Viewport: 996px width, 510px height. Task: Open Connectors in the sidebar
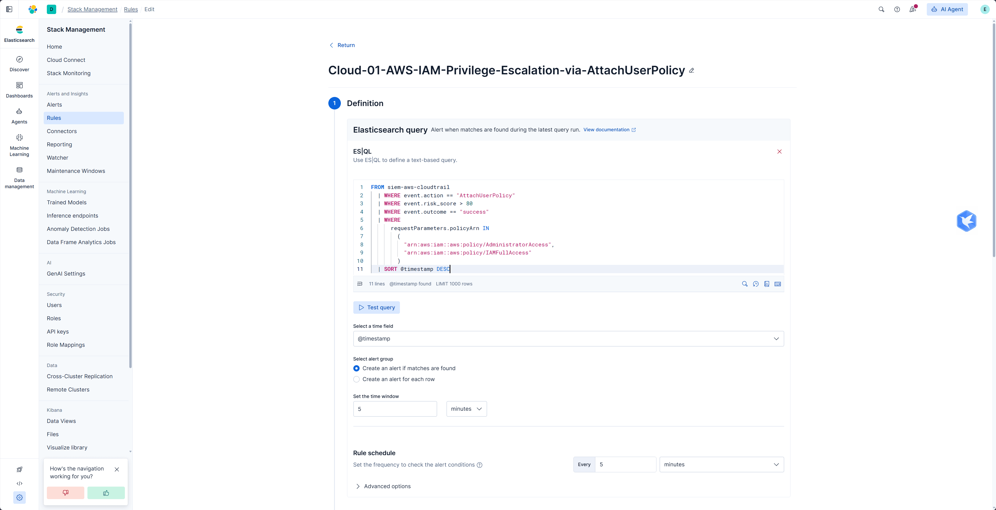62,131
